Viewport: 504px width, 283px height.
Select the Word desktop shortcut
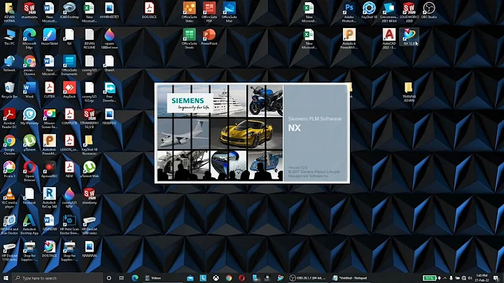[x=29, y=90]
